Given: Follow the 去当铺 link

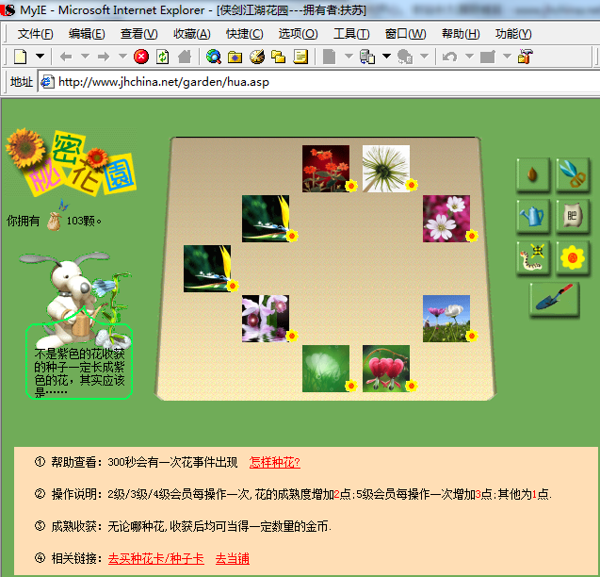Looking at the screenshot, I should point(233,558).
